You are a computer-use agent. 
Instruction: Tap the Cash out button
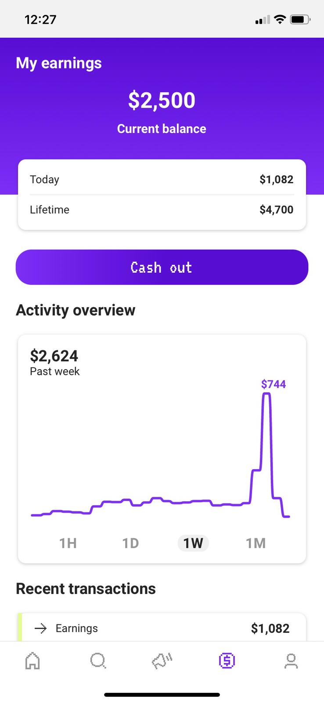[162, 267]
